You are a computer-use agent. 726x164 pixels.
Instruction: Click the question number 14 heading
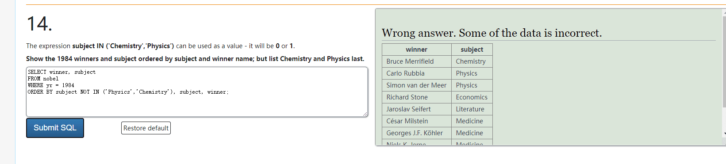click(39, 23)
